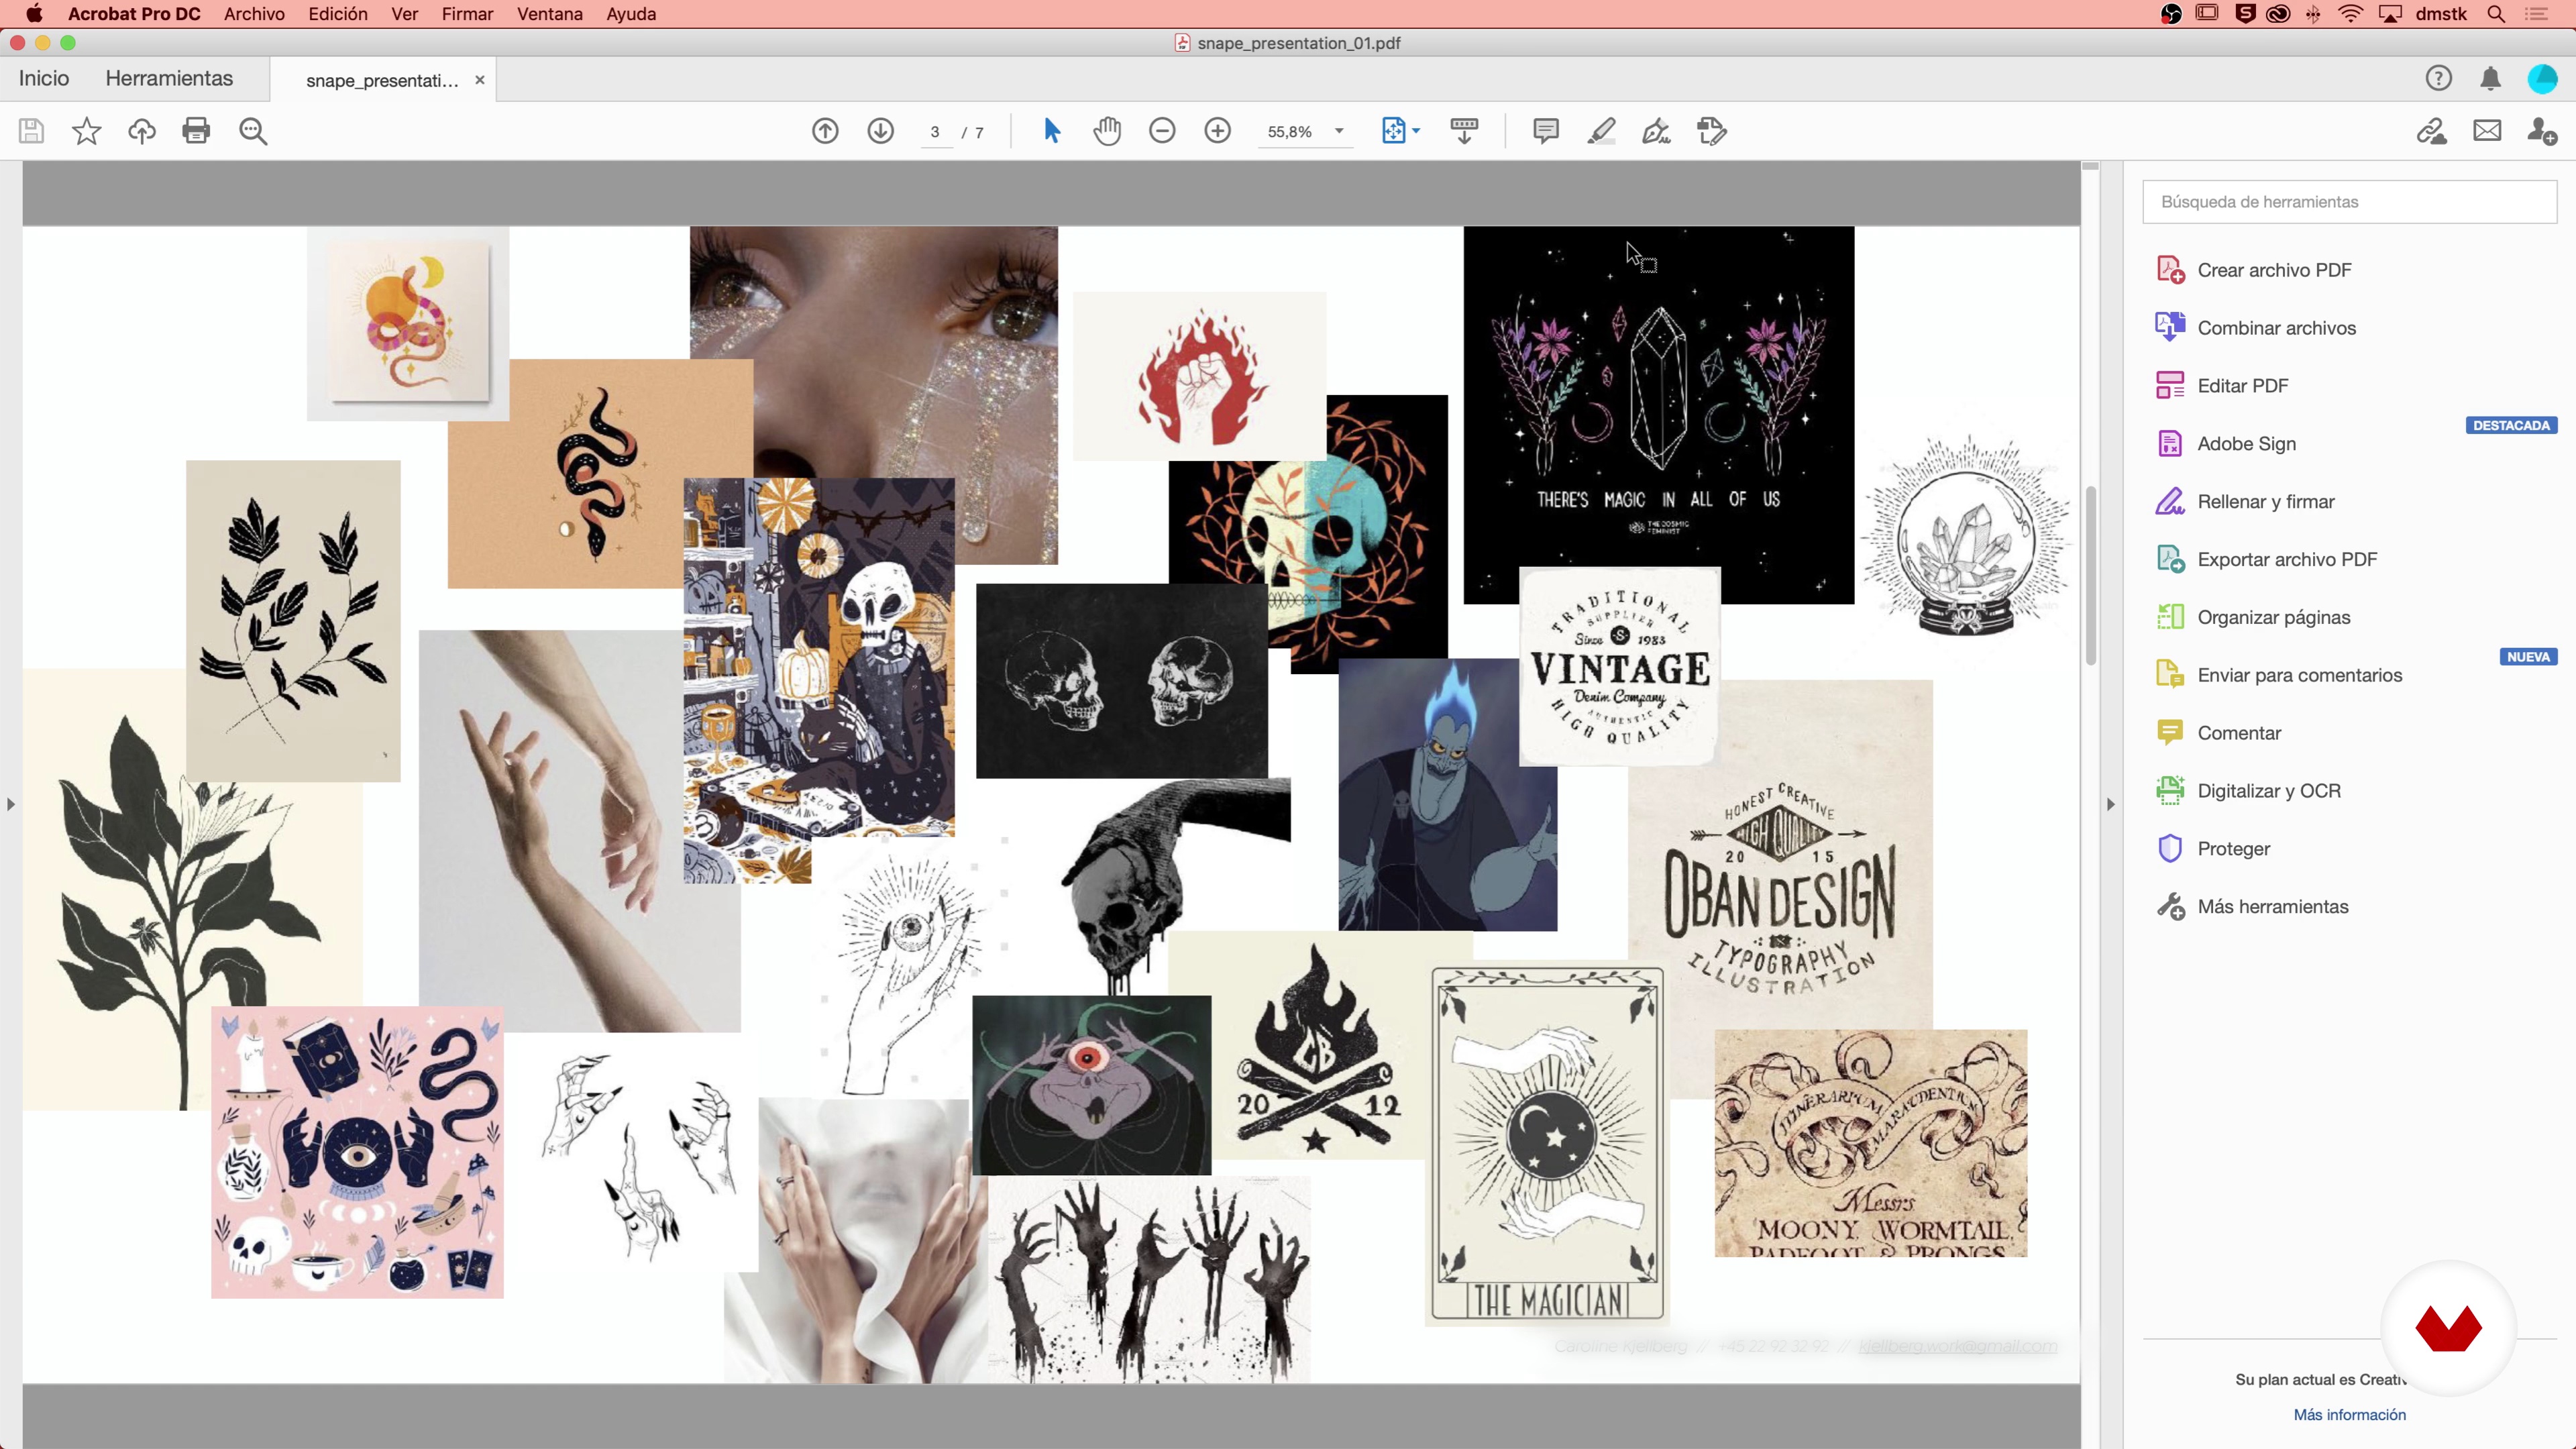This screenshot has width=2576, height=1449.
Task: Open the Comentar tool
Action: 2239,734
